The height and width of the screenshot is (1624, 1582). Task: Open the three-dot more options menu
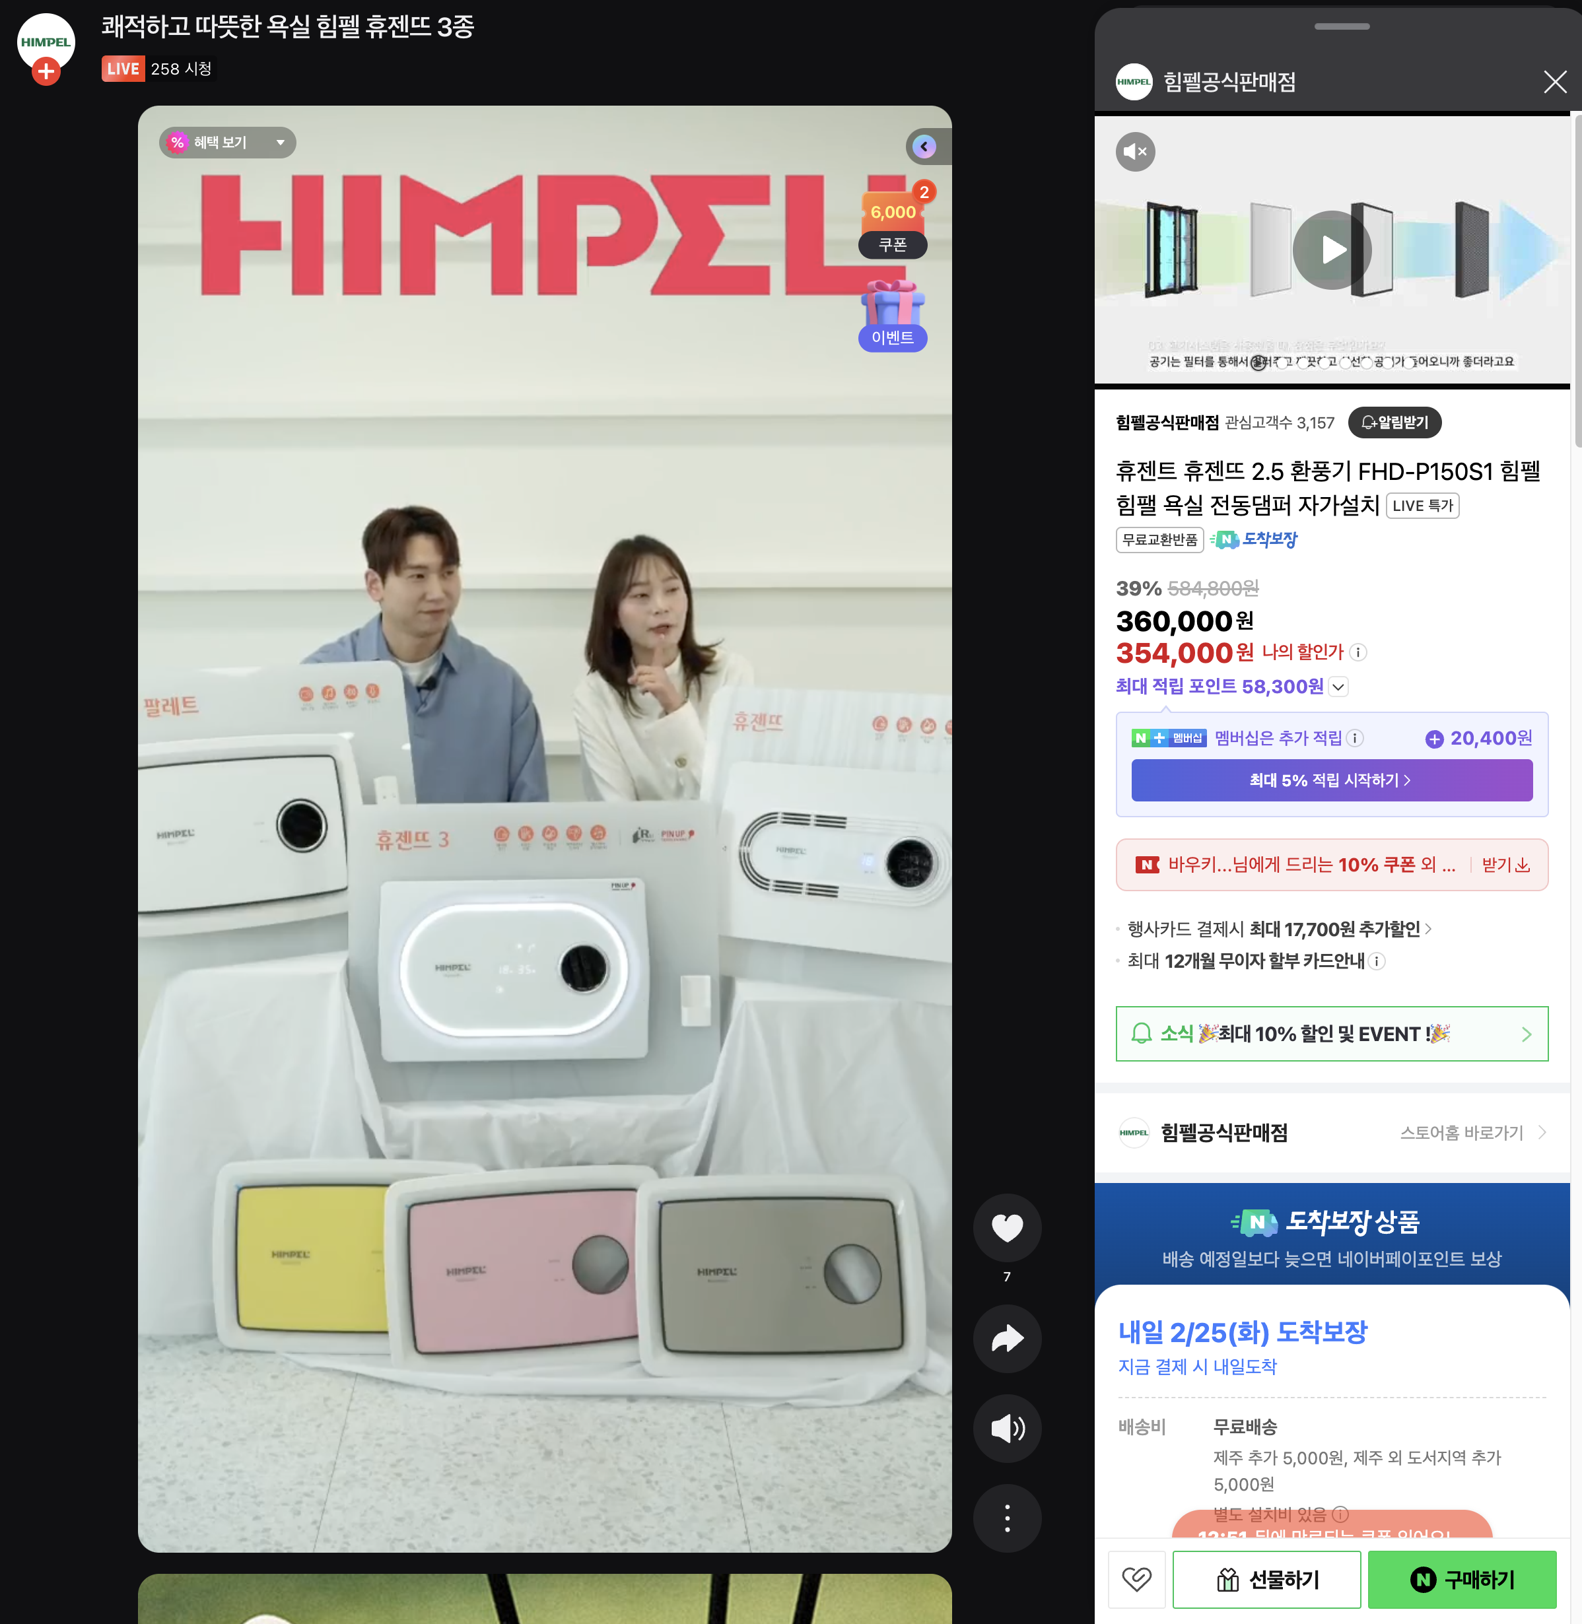(x=1007, y=1518)
